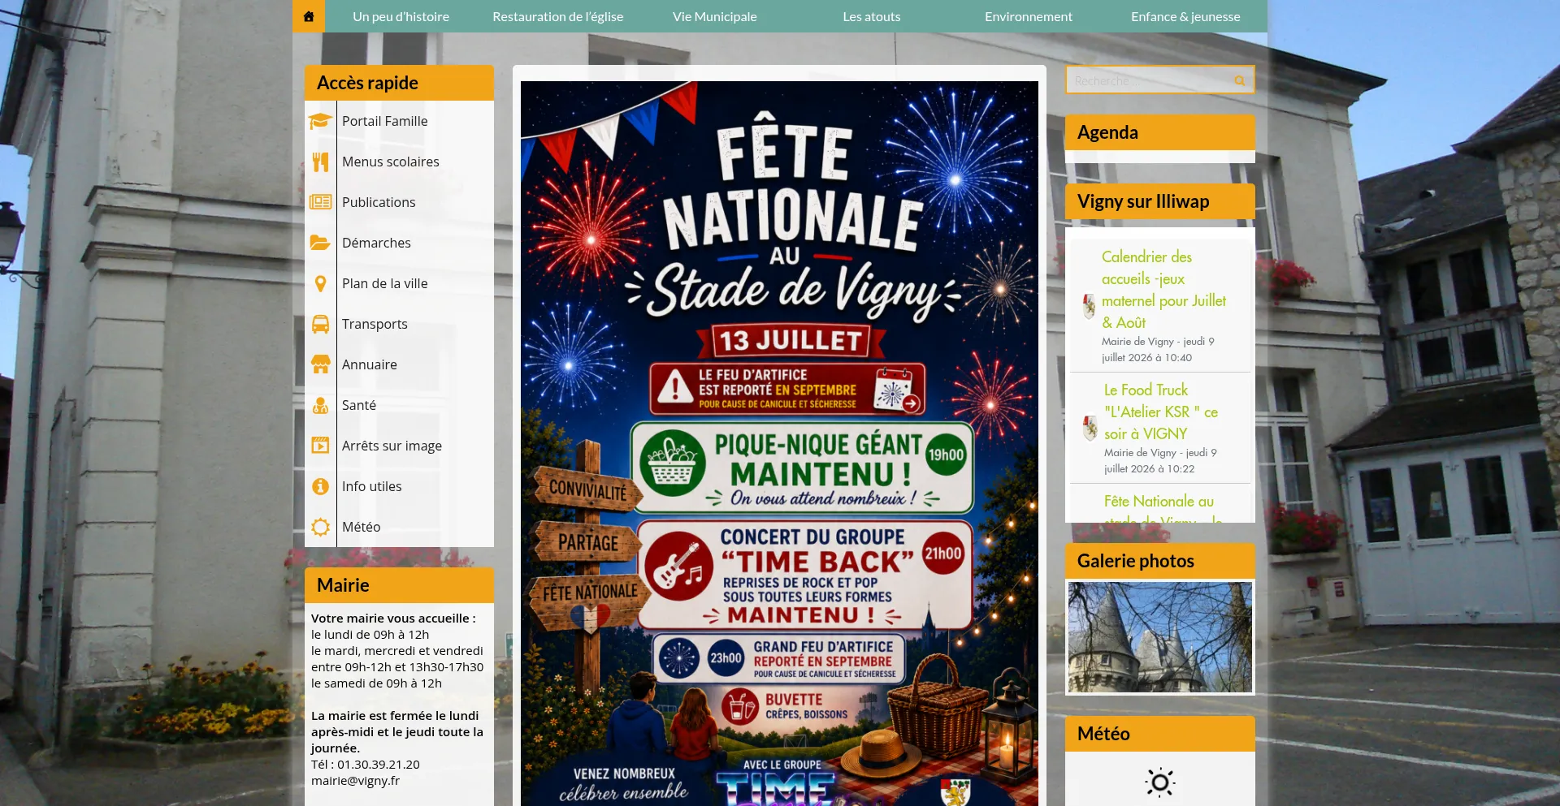Open the Vie Municipale menu

pos(714,16)
